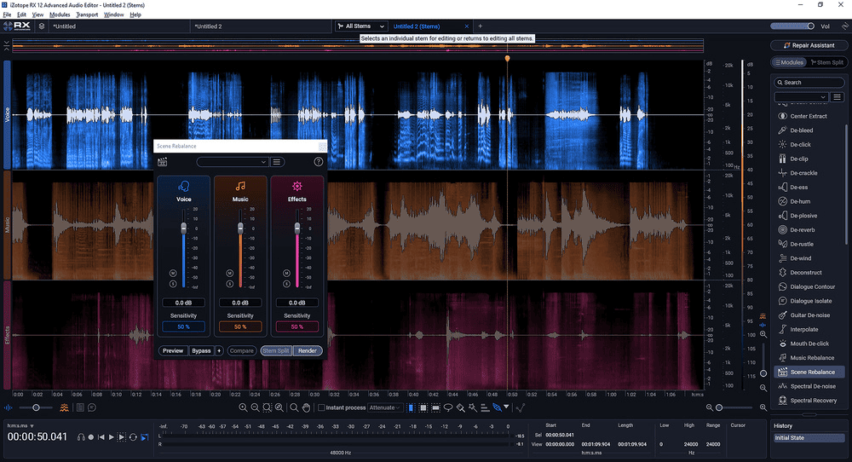852x462 pixels.
Task: Mute the Voice stem
Action: [x=173, y=273]
